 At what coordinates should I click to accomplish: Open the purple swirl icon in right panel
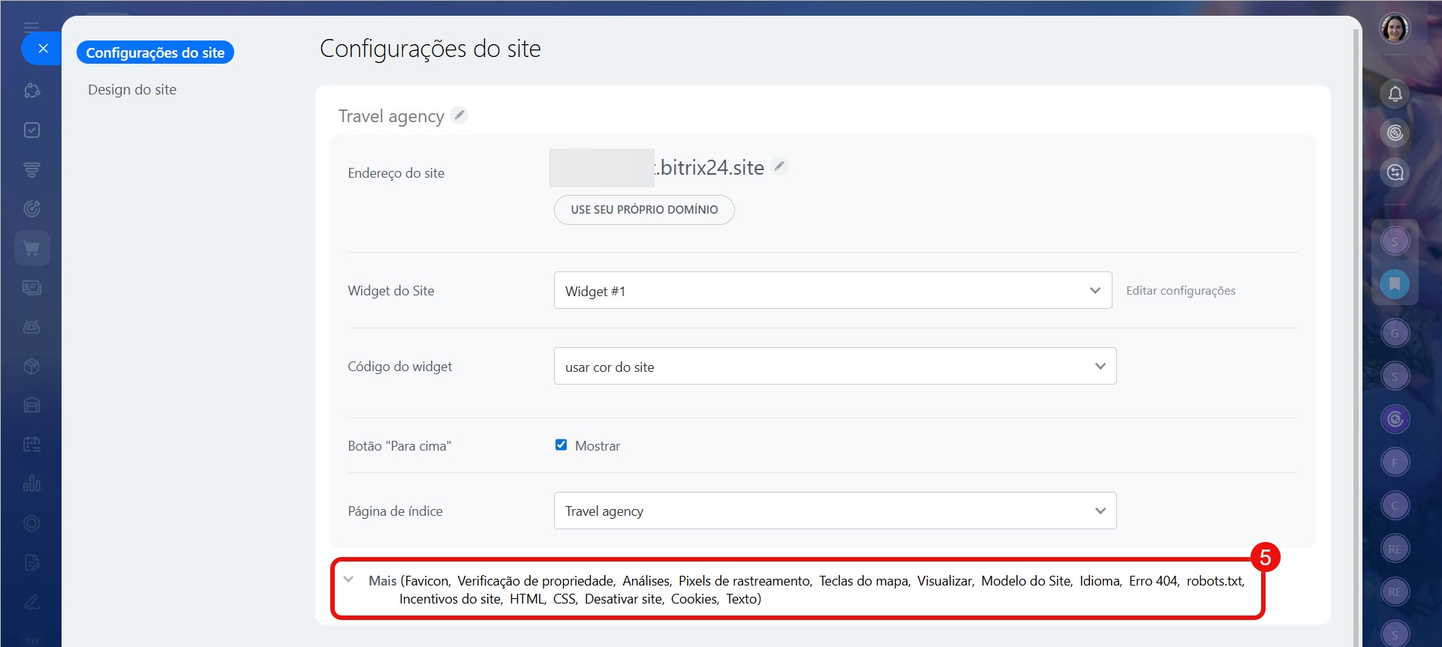pos(1395,419)
